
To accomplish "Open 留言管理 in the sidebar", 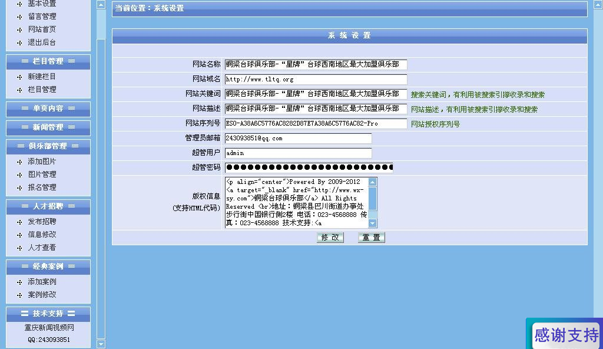I will (x=42, y=16).
